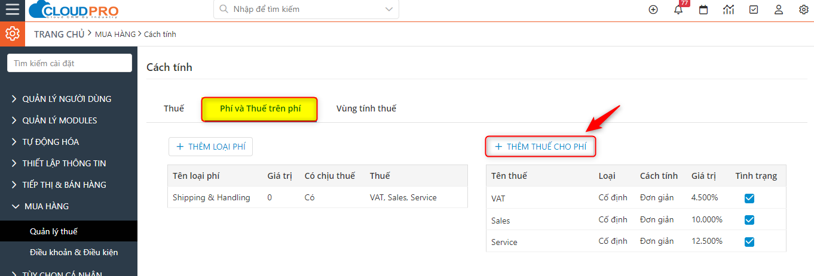
Task: Open the user profile icon
Action: (x=779, y=10)
